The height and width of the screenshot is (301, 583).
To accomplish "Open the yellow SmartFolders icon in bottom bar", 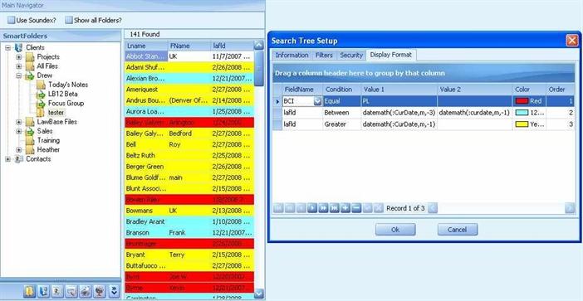I will pyautogui.click(x=29, y=291).
